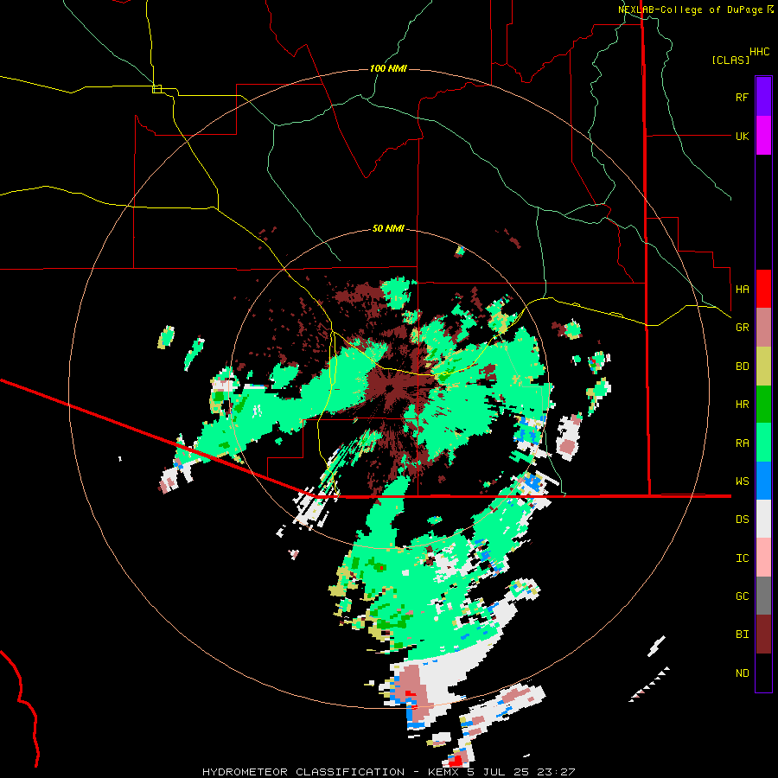Image resolution: width=778 pixels, height=778 pixels.
Task: Click the HYDROMETEOR CLASSIFICATION title text
Action: (x=303, y=772)
